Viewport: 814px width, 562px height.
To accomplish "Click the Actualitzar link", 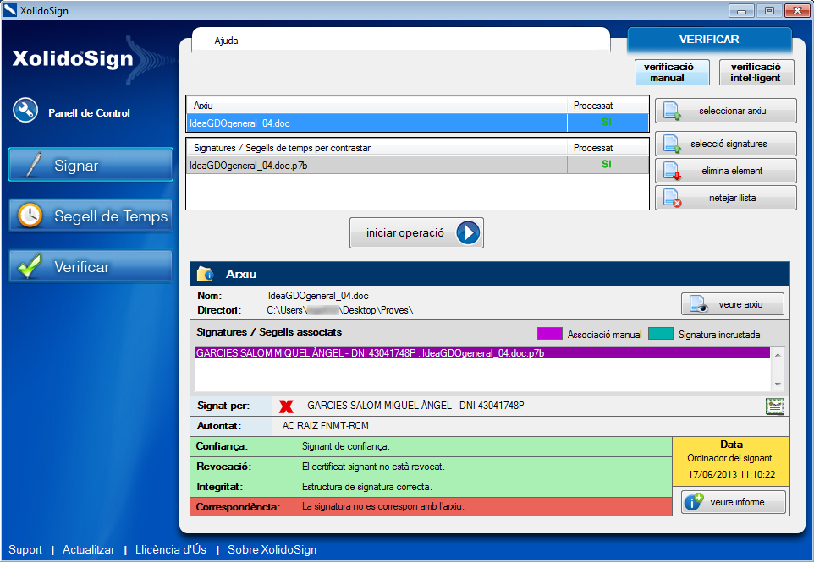I will coord(88,549).
